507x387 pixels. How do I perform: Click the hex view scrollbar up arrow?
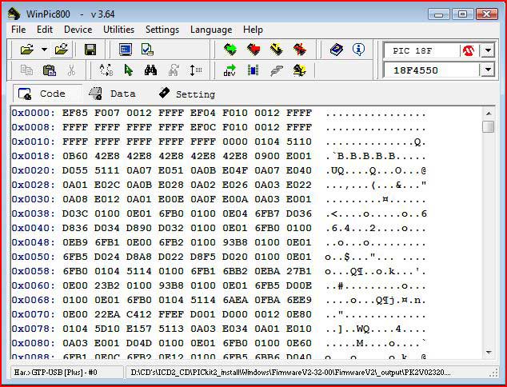click(x=488, y=112)
